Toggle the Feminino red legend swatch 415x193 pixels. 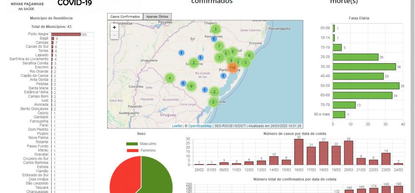132,151
